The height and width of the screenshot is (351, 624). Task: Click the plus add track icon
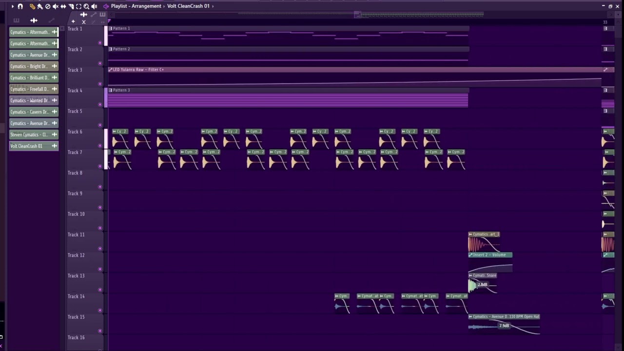[73, 21]
